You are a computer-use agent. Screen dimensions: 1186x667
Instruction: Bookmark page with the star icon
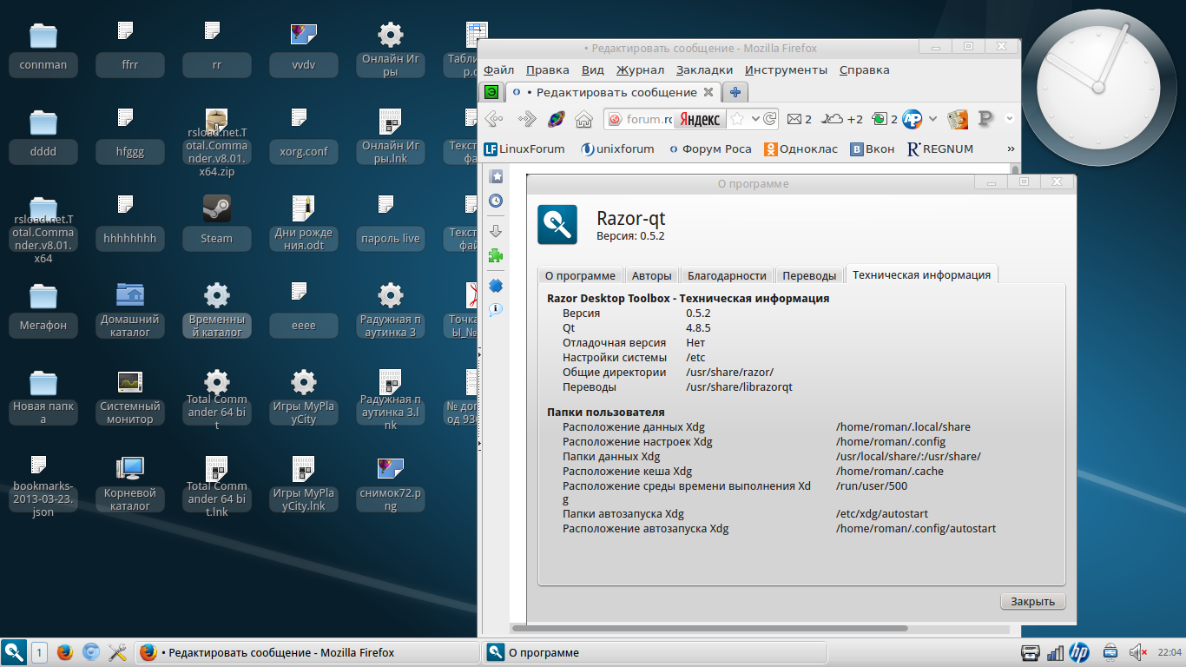[737, 119]
